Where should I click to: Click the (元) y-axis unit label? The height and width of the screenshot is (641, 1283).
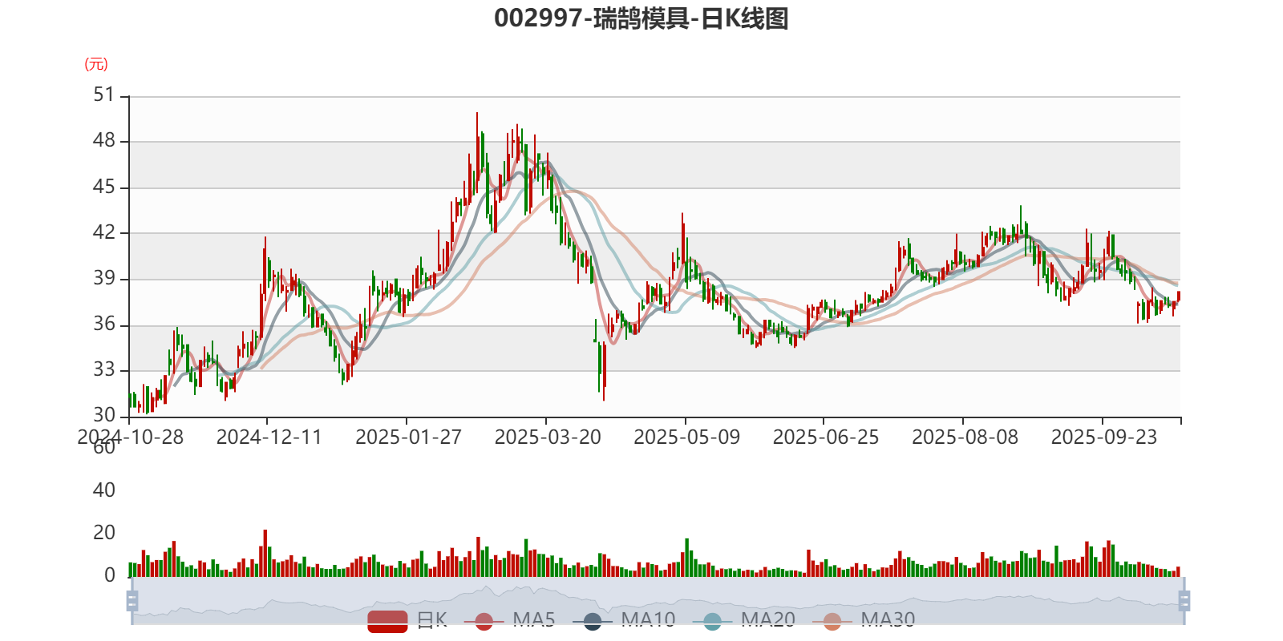click(96, 64)
